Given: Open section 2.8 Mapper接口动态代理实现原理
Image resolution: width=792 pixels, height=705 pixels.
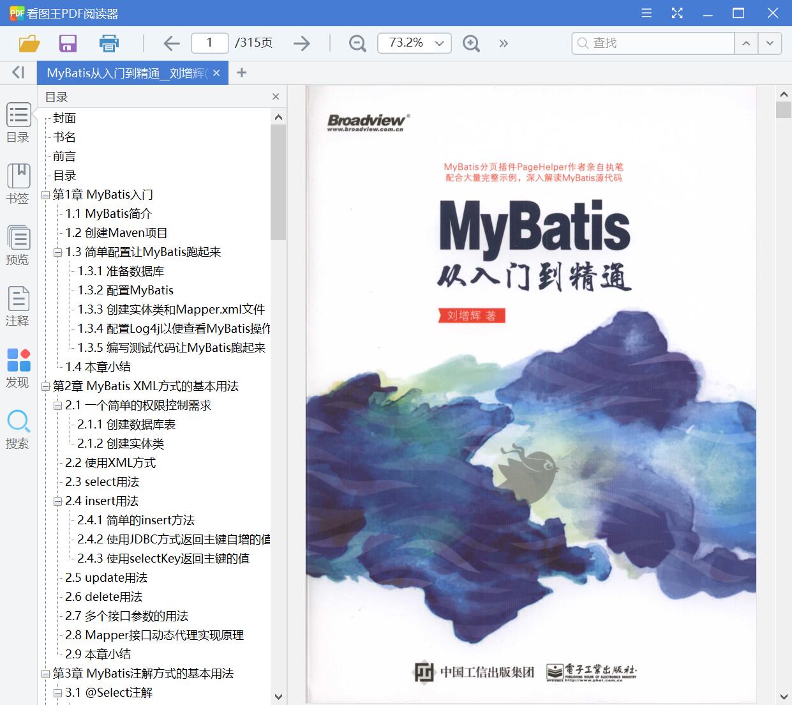Looking at the screenshot, I should [154, 635].
